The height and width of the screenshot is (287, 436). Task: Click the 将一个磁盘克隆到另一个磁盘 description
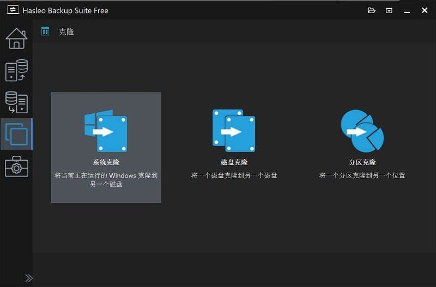point(234,175)
